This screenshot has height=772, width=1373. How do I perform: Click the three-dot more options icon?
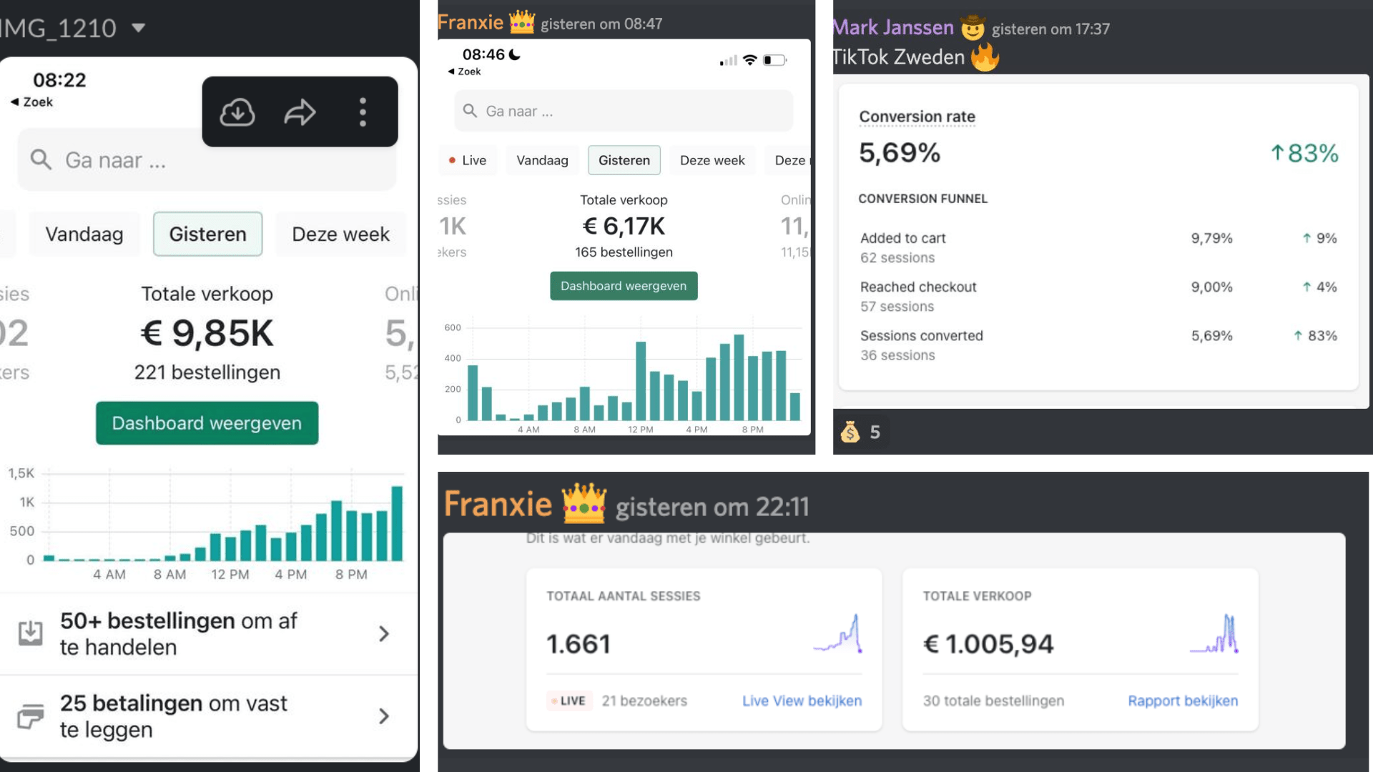click(x=363, y=112)
